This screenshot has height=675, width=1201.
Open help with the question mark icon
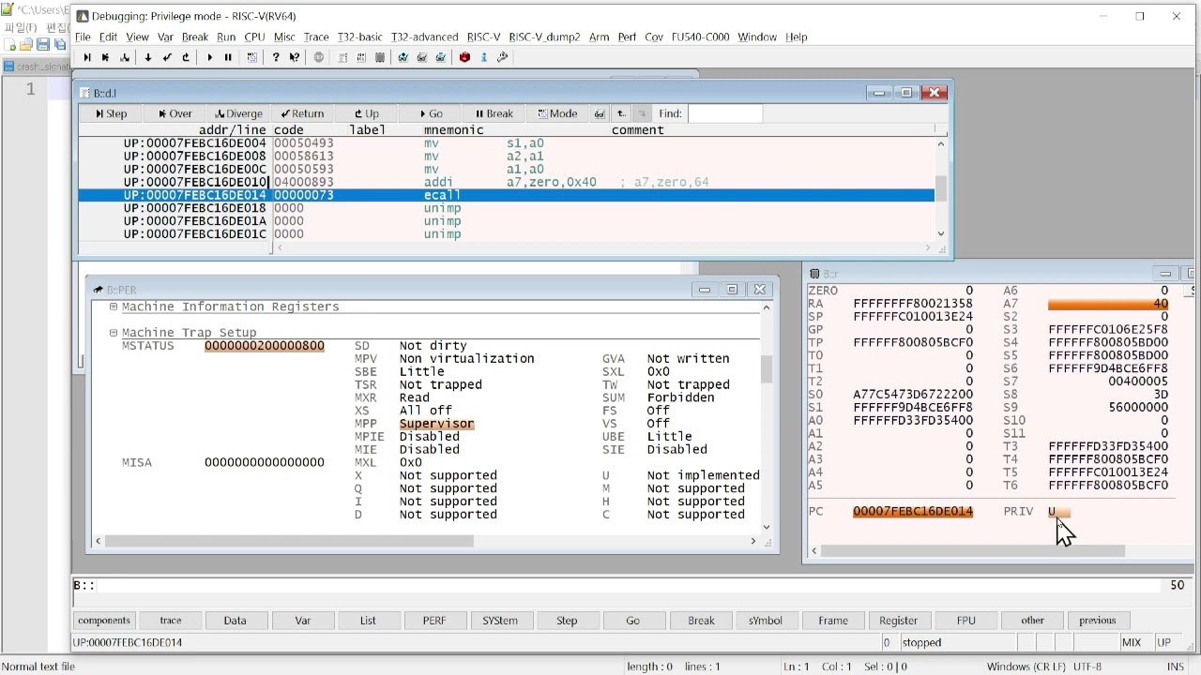(275, 57)
